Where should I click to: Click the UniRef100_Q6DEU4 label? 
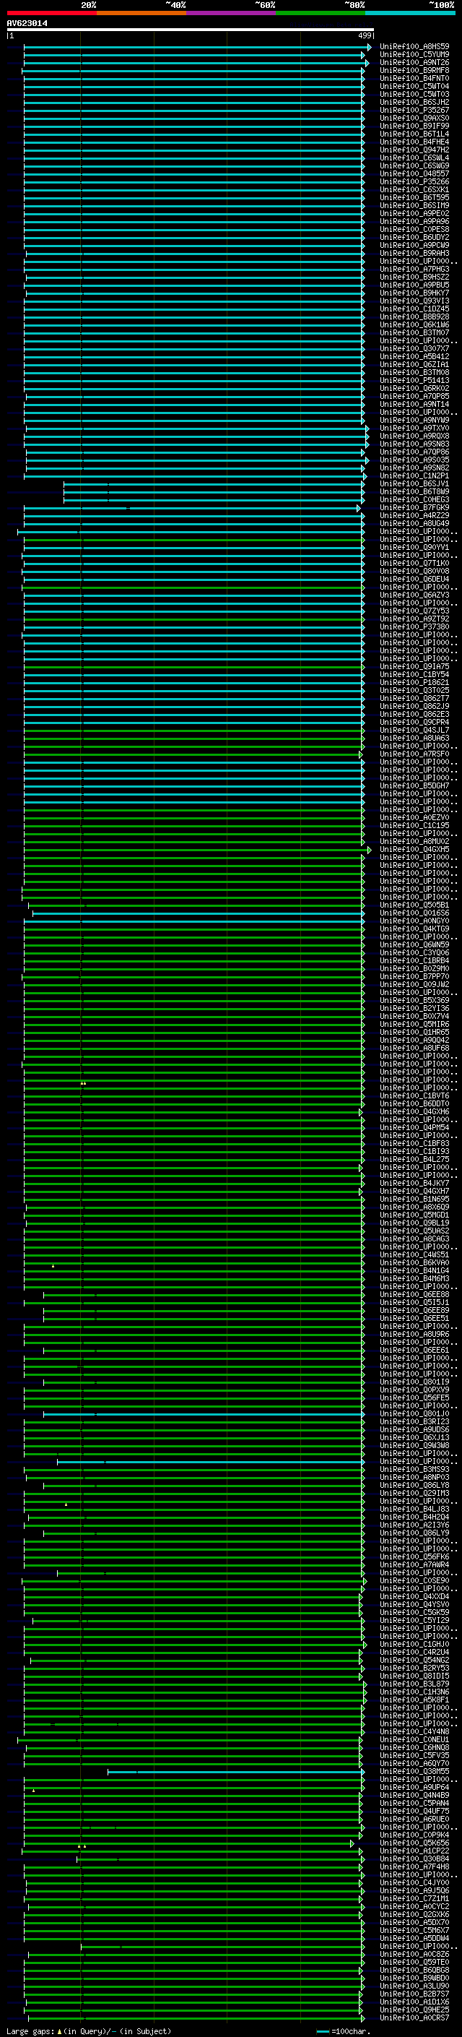click(414, 579)
